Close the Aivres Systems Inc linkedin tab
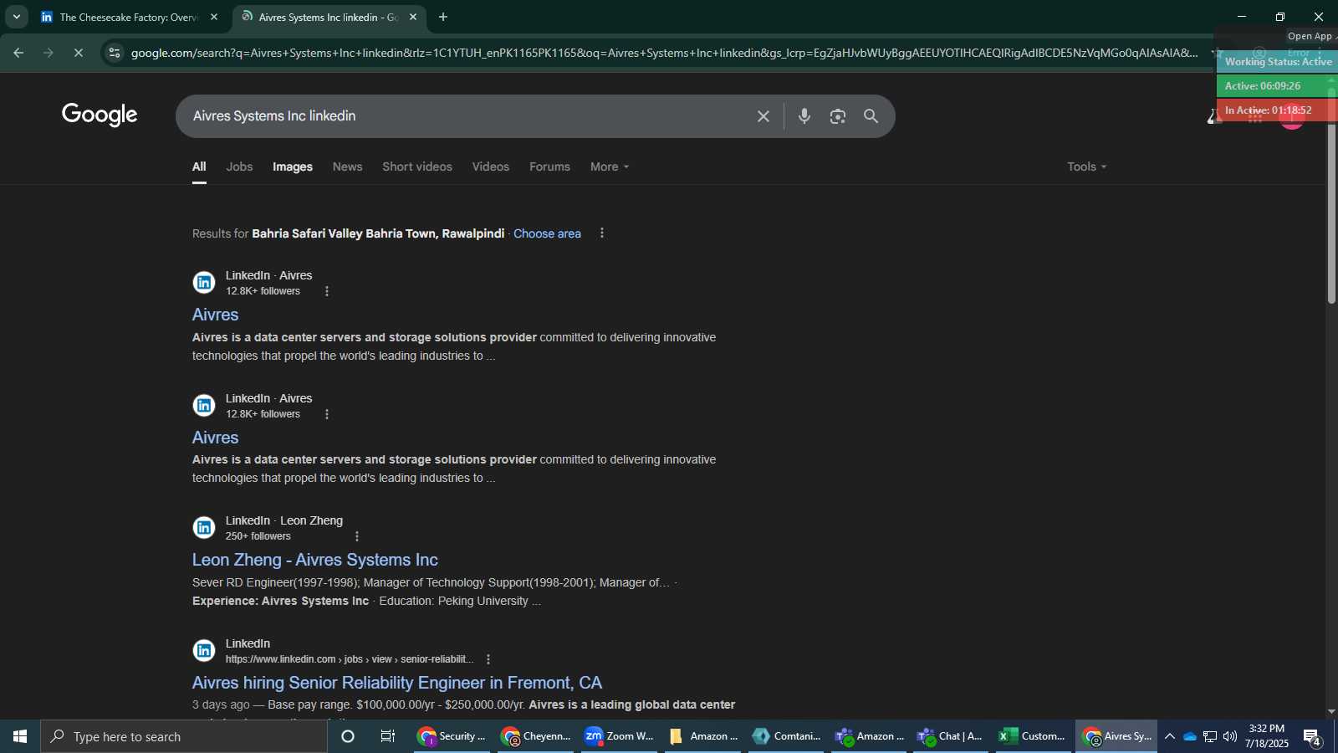Screen dimensions: 1338x753 [x=412, y=17]
